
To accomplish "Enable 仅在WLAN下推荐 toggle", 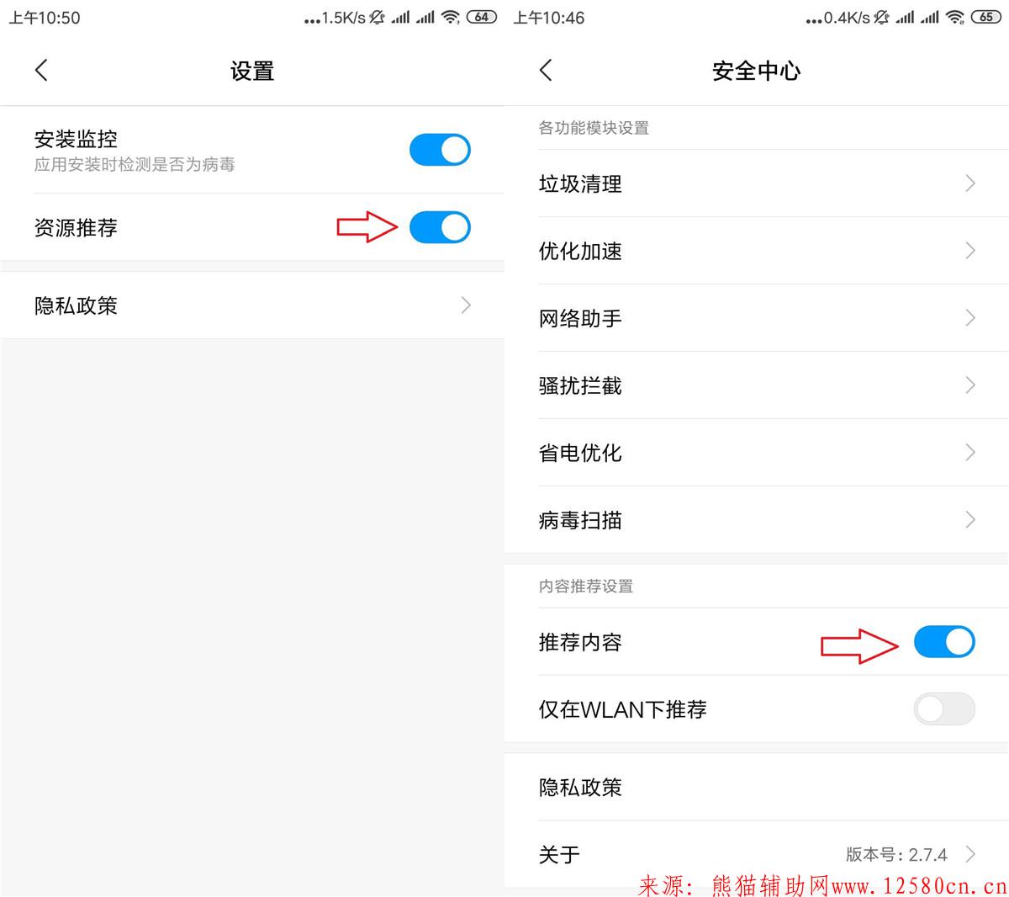I will (x=944, y=709).
